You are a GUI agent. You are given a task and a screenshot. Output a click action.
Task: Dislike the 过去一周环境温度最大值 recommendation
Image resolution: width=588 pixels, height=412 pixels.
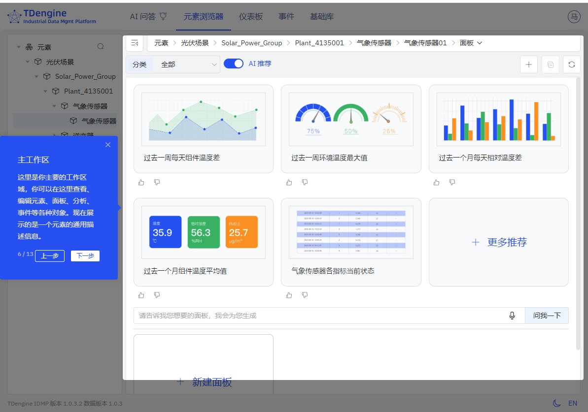tap(305, 183)
